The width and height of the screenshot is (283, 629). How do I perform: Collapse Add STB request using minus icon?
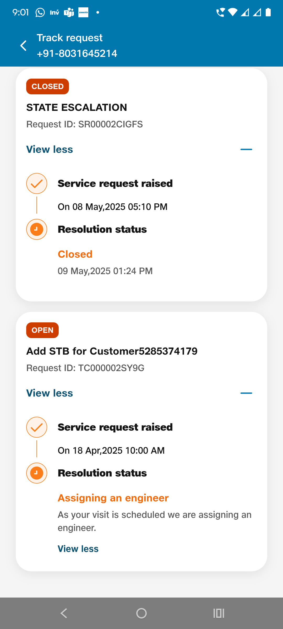coord(246,393)
